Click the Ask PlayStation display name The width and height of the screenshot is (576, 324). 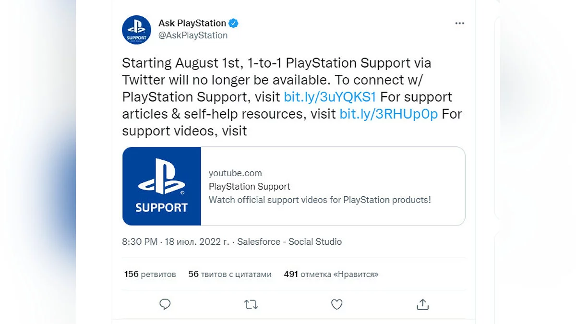point(192,23)
